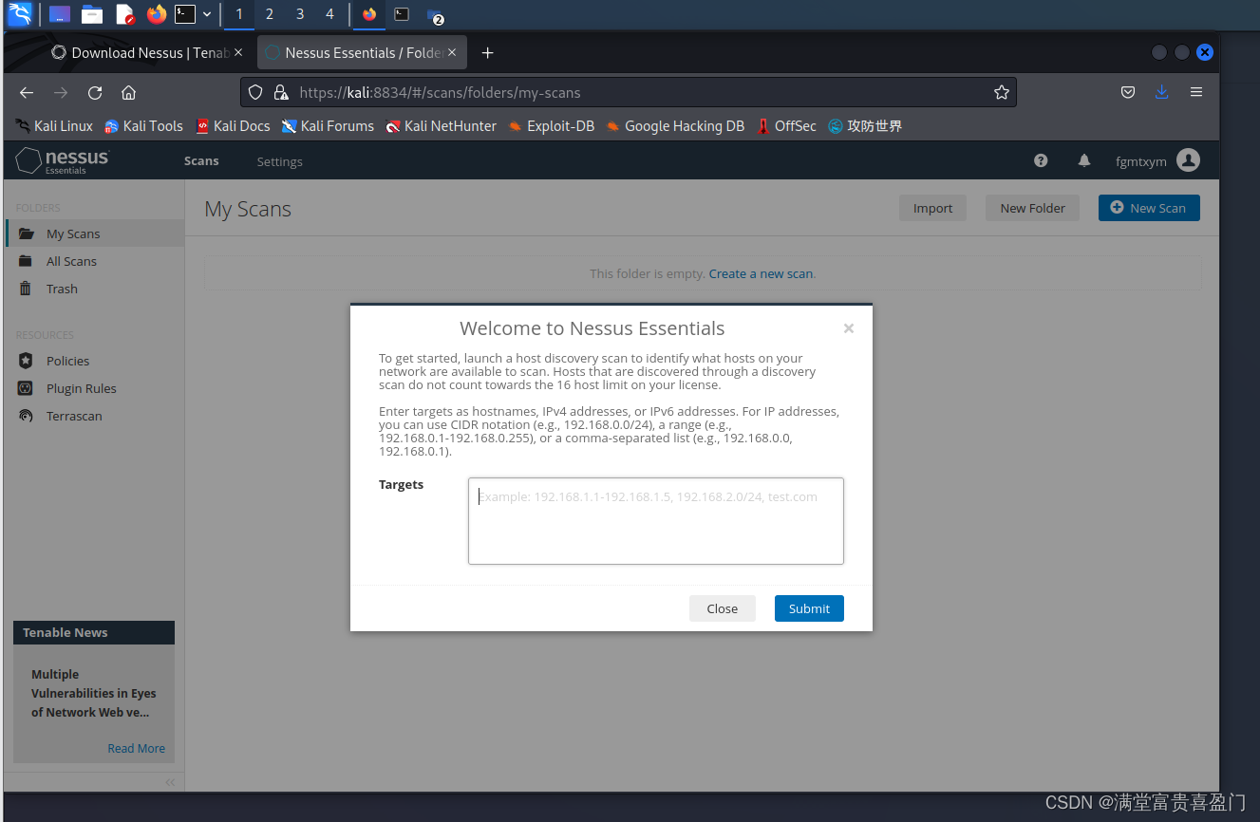The image size is (1260, 822).
Task: Select the My Scans folder
Action: [95, 234]
